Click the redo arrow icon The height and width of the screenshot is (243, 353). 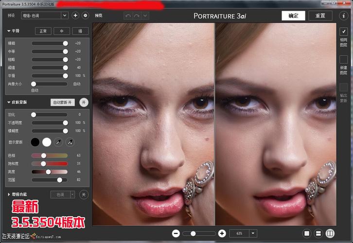click(137, 16)
